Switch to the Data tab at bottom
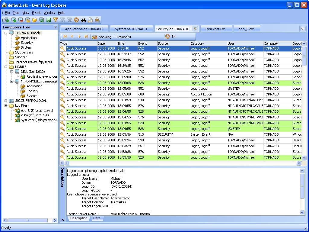Viewport: 309px width, 232px height. tap(97, 218)
